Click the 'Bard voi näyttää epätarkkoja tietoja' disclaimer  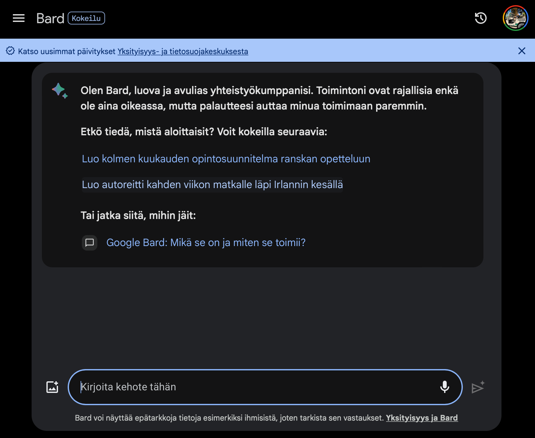coord(229,418)
